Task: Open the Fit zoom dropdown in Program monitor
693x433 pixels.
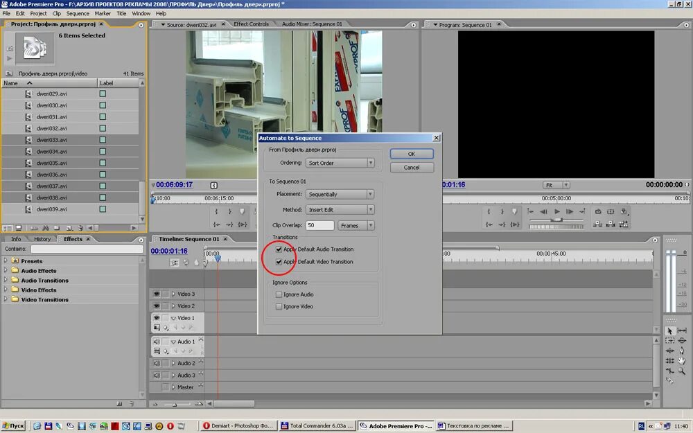Action: [556, 185]
